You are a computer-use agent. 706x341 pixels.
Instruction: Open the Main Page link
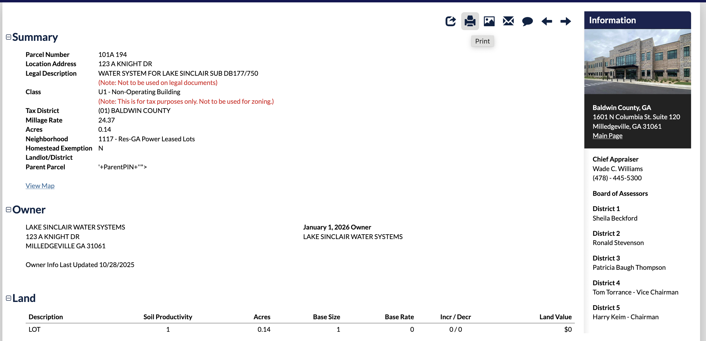click(x=607, y=136)
